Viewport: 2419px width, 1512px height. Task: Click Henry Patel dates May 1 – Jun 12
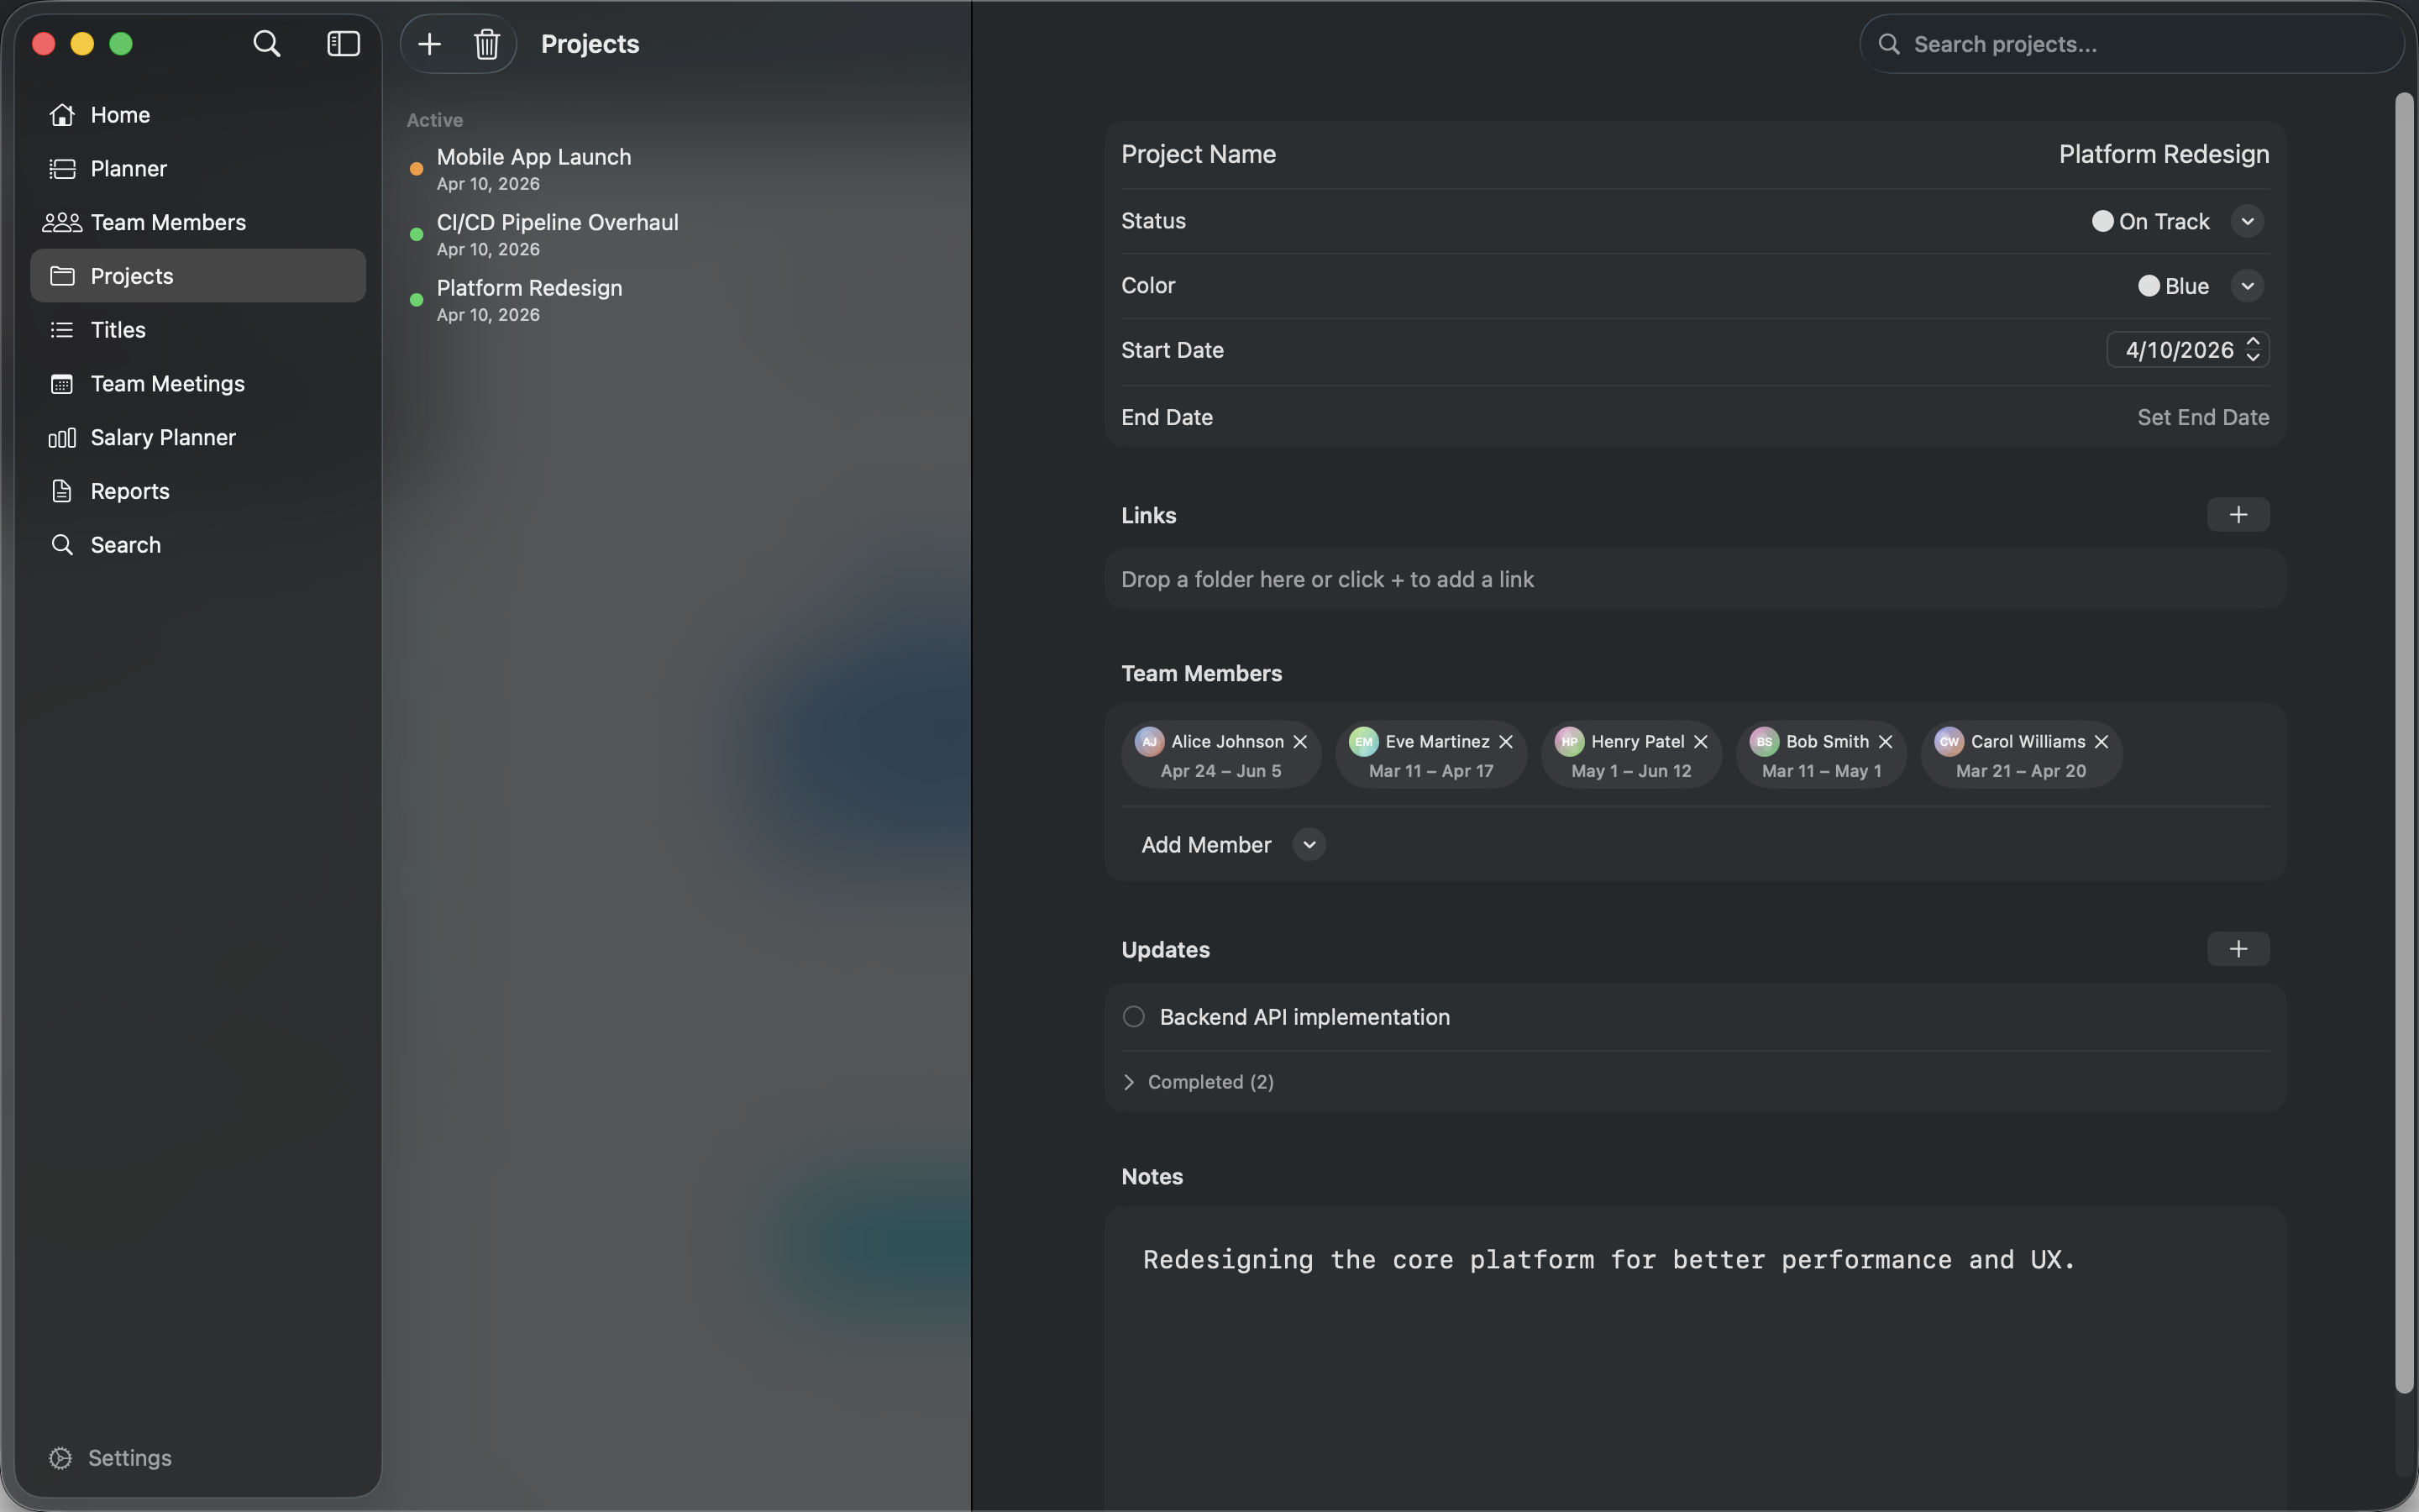click(x=1631, y=772)
